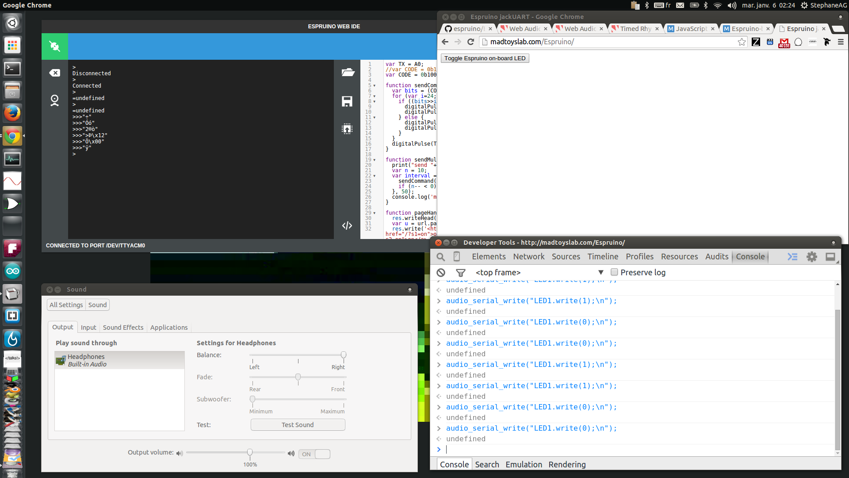Image resolution: width=849 pixels, height=478 pixels.
Task: Click the Espruino connect plug icon
Action: point(54,46)
